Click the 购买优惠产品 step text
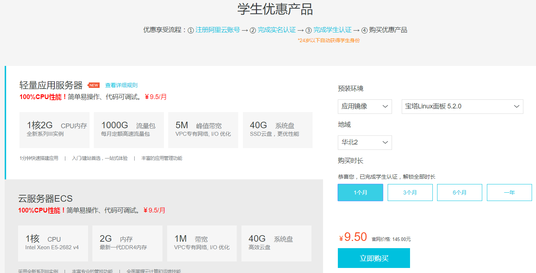Image resolution: width=536 pixels, height=273 pixels. [x=388, y=30]
